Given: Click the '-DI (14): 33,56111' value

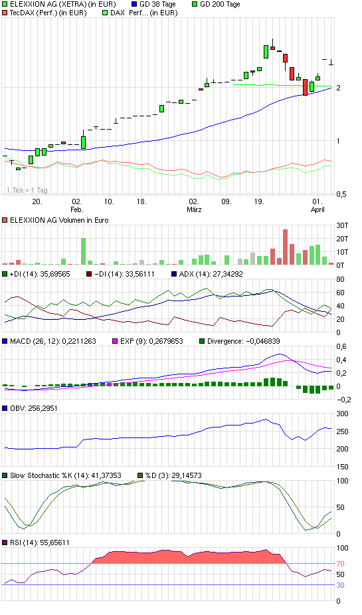Looking at the screenshot, I should point(125,274).
